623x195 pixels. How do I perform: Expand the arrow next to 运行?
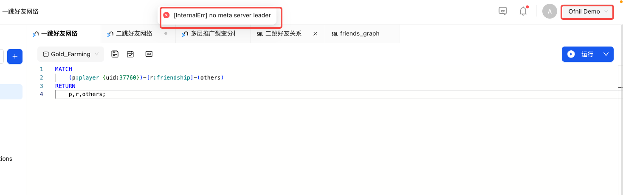[606, 54]
